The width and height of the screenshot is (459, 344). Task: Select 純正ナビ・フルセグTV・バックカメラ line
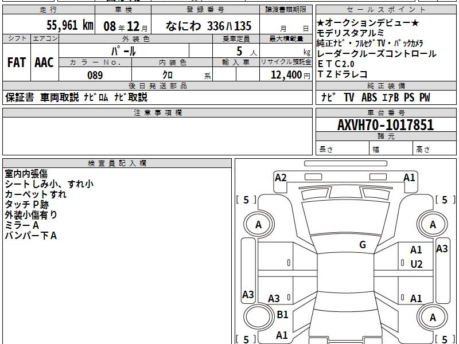pos(369,43)
